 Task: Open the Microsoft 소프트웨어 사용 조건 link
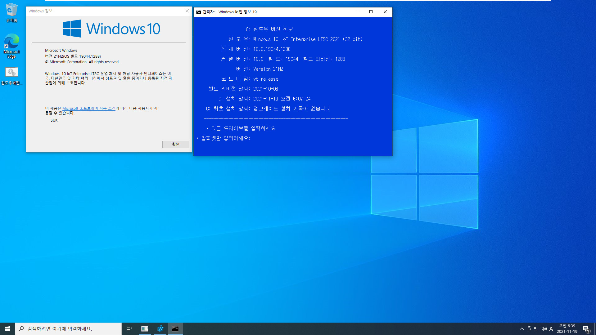(x=89, y=108)
